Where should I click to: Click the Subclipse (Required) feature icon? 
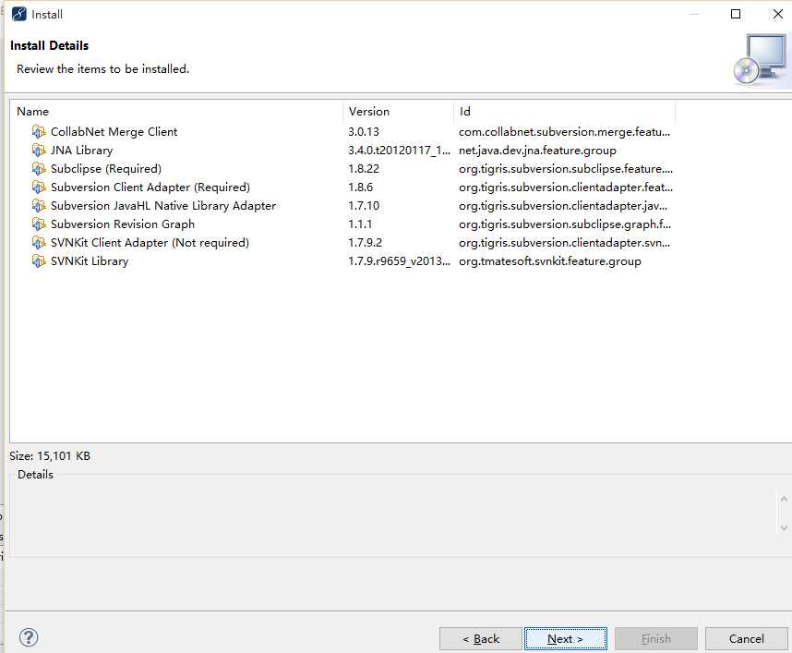39,169
